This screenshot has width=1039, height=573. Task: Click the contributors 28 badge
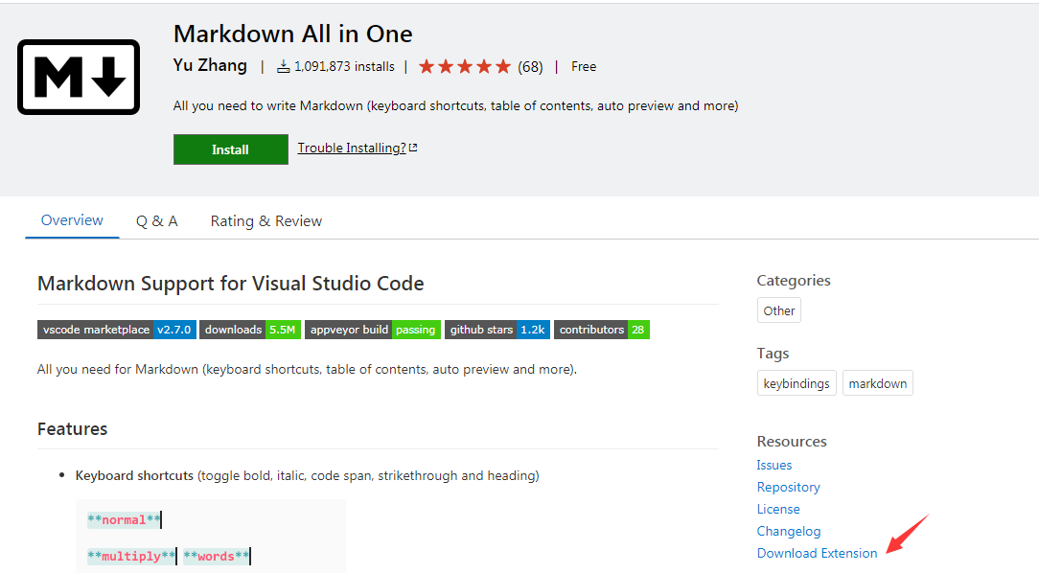(602, 330)
